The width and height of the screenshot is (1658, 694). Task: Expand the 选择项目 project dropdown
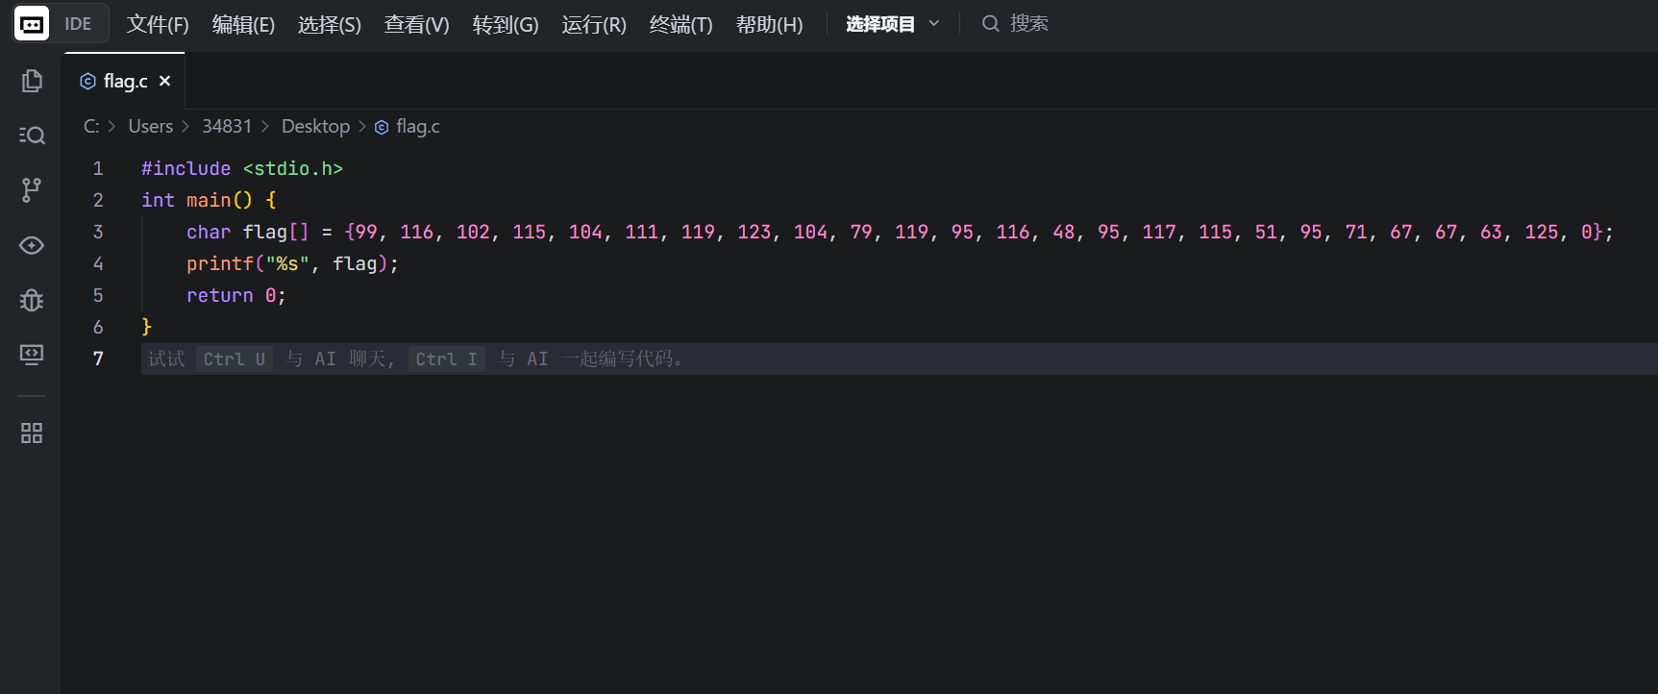click(x=892, y=24)
